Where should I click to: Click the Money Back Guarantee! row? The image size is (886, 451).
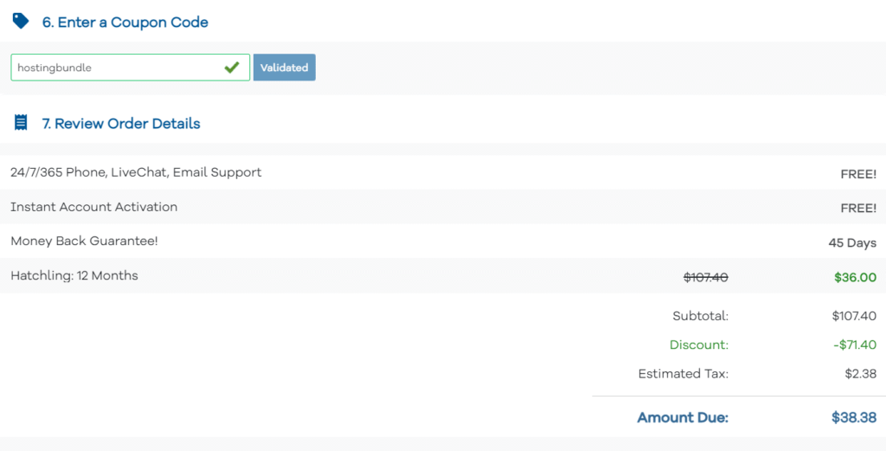(x=443, y=242)
